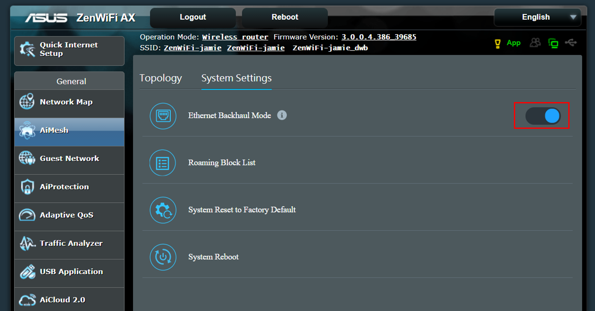Click the USB status icon in header

(571, 43)
